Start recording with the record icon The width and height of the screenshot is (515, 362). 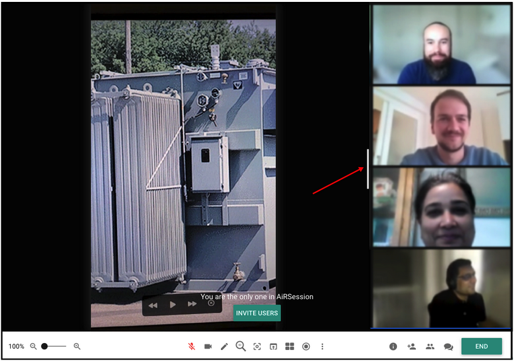[x=306, y=346]
